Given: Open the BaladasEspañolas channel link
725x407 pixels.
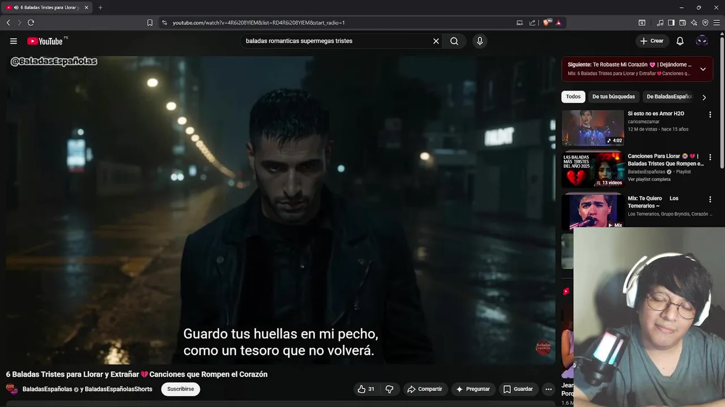Looking at the screenshot, I should (x=47, y=389).
